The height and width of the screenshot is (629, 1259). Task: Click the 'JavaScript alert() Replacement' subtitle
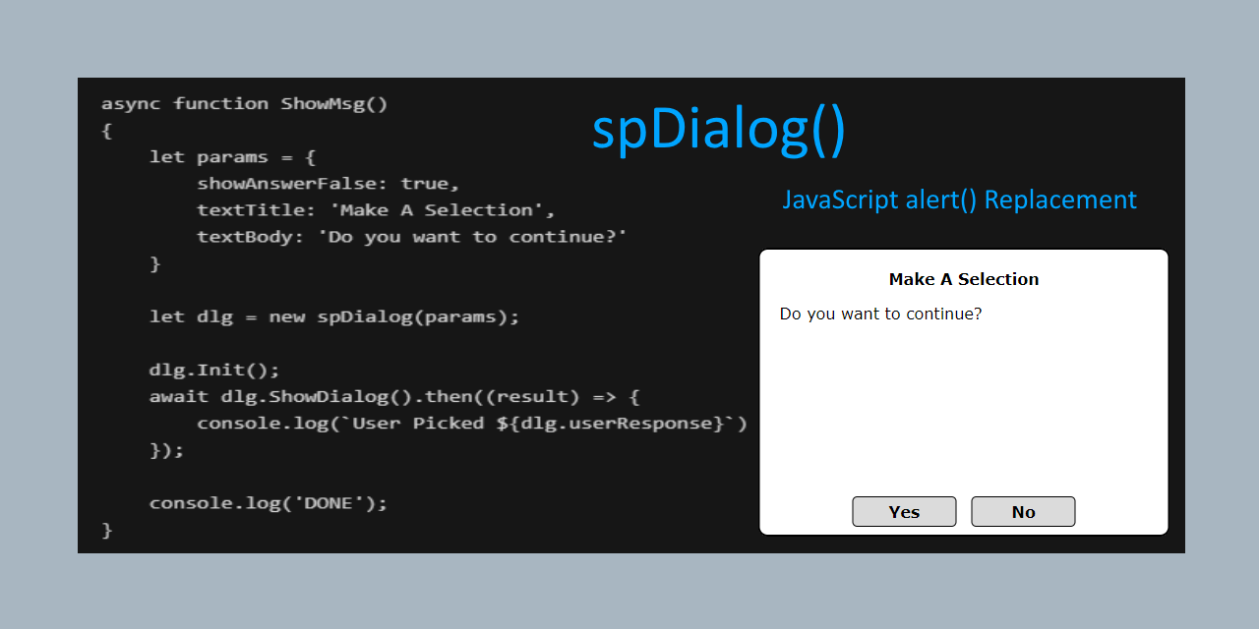pyautogui.click(x=959, y=200)
